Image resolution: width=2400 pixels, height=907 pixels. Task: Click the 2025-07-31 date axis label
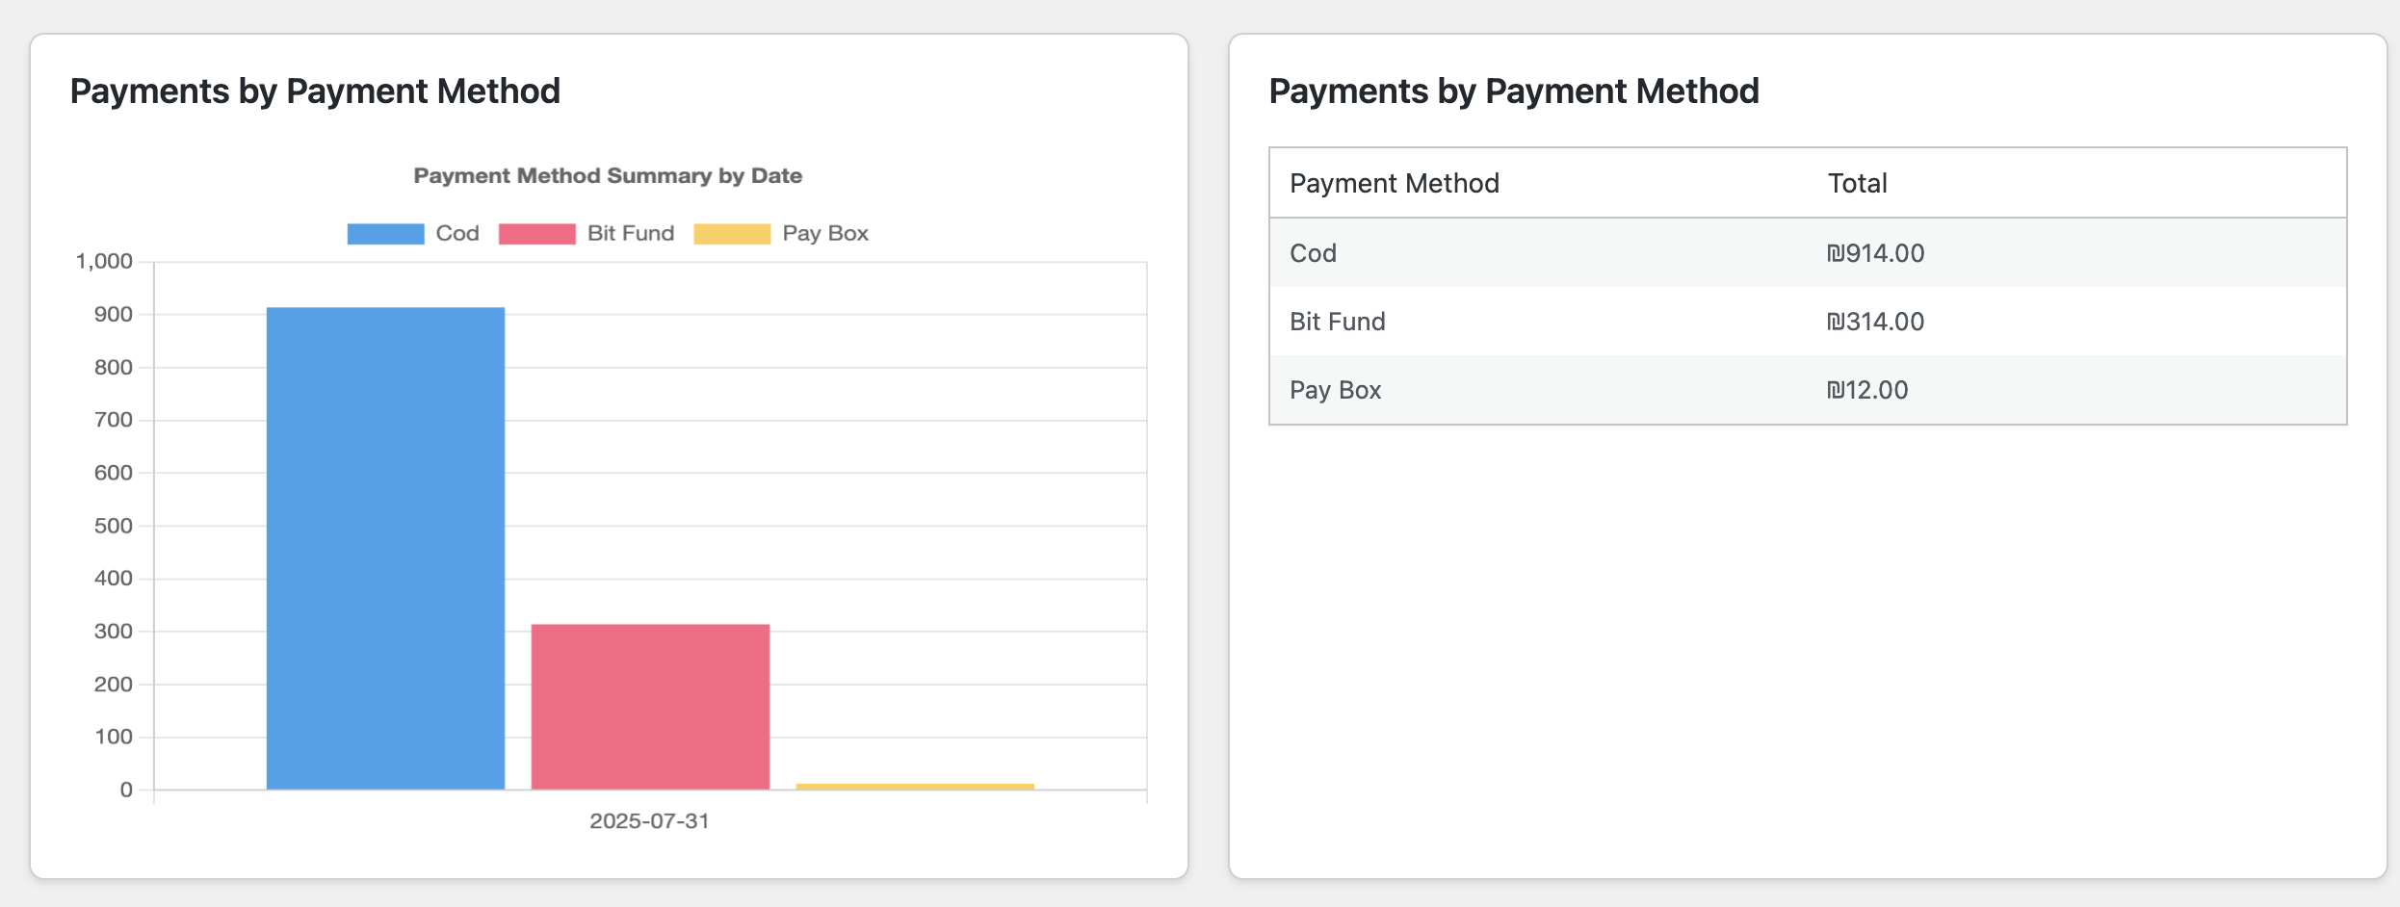tap(649, 821)
